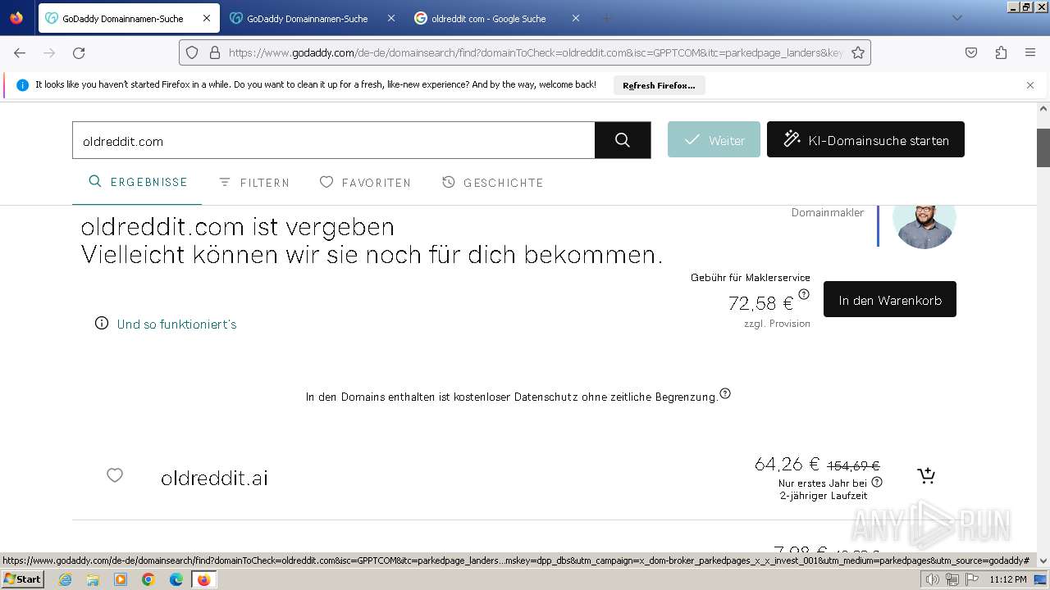Open File Explorer folder in taskbar

(93, 579)
